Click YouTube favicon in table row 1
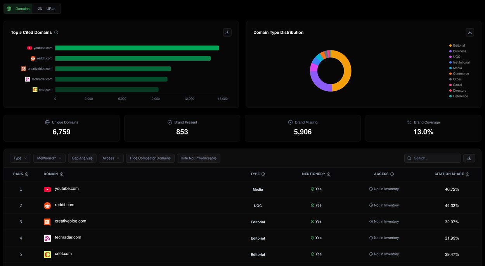485x266 pixels. (x=47, y=190)
